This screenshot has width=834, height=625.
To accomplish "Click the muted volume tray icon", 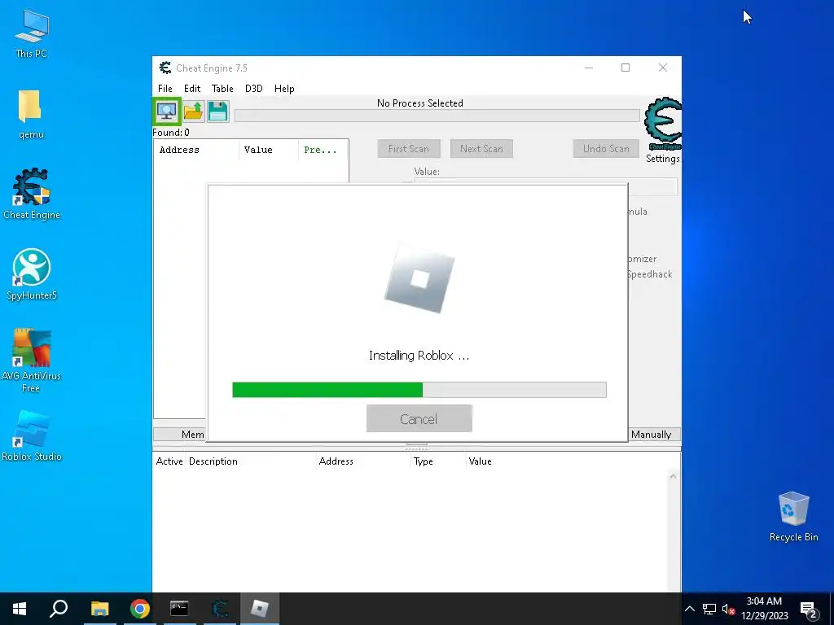I will click(x=728, y=609).
